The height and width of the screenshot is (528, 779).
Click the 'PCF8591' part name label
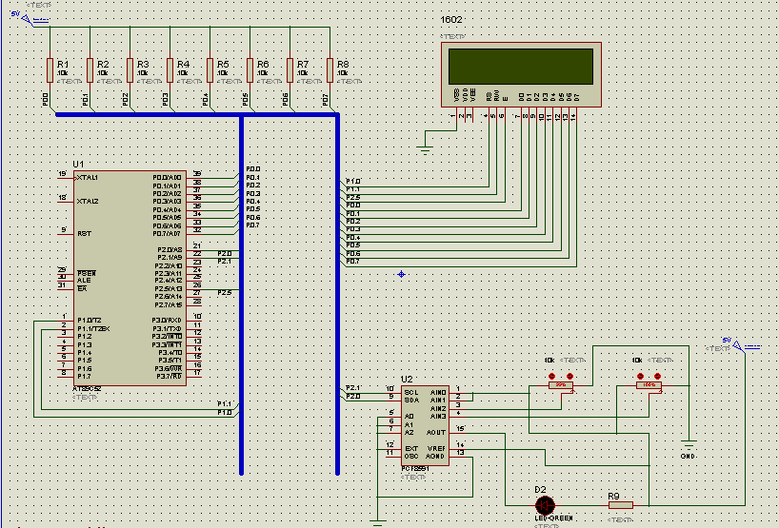pos(415,468)
